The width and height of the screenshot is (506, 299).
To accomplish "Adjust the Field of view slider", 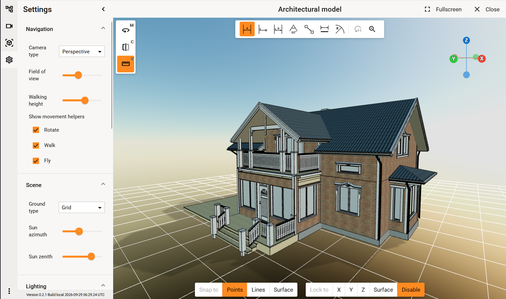I will pyautogui.click(x=82, y=75).
